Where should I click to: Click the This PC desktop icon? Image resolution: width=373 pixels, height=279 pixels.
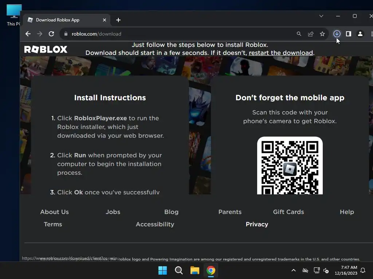pyautogui.click(x=13, y=15)
